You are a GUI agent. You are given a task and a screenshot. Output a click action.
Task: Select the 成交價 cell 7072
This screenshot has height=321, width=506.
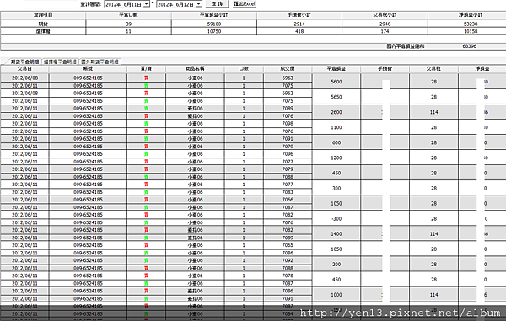288,162
